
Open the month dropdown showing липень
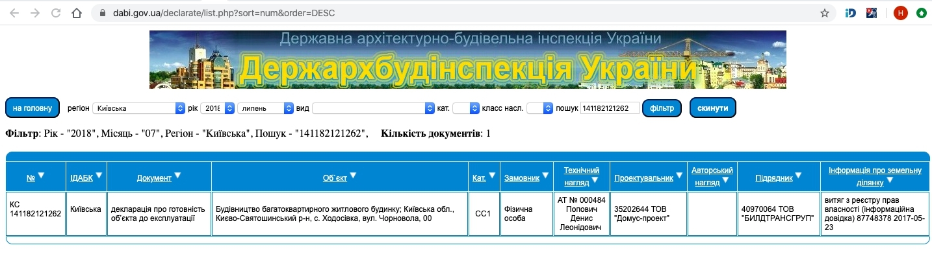(265, 108)
